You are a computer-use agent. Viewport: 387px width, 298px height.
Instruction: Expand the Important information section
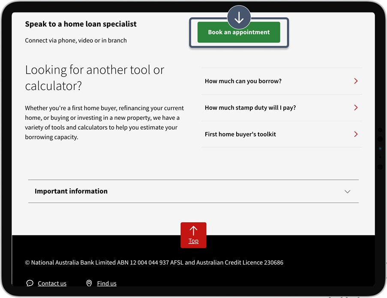pyautogui.click(x=71, y=191)
